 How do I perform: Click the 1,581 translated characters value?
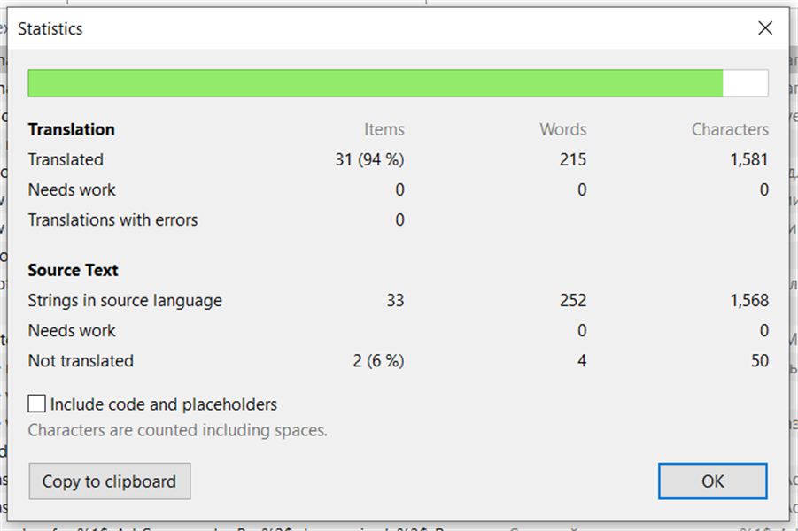748,160
